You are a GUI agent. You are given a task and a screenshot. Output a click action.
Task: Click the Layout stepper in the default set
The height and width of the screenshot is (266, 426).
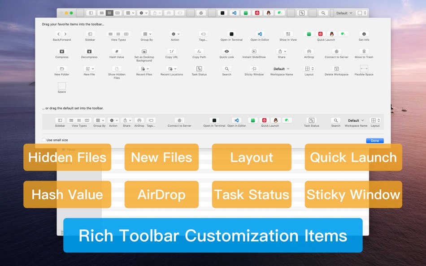375,120
